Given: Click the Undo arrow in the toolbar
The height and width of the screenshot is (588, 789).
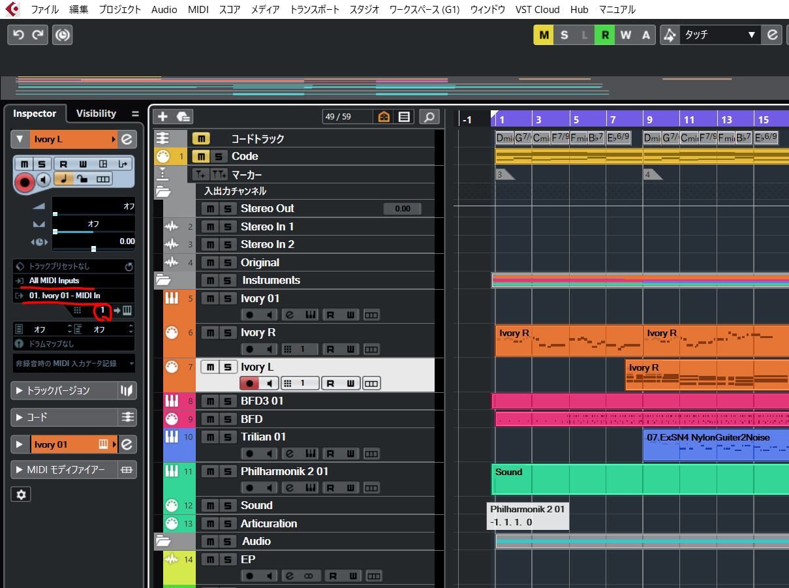Looking at the screenshot, I should tap(18, 35).
